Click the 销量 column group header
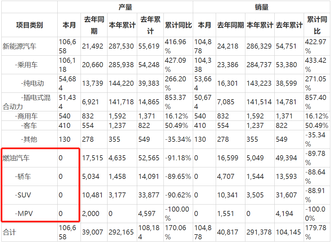Image resolution: width=332 pixels, height=243 pixels. click(261, 7)
